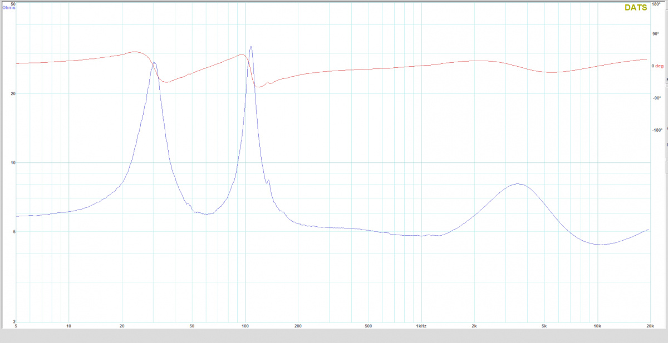Click the red deg phase axis label
Viewport: 668px width, 343px height.
(x=659, y=66)
